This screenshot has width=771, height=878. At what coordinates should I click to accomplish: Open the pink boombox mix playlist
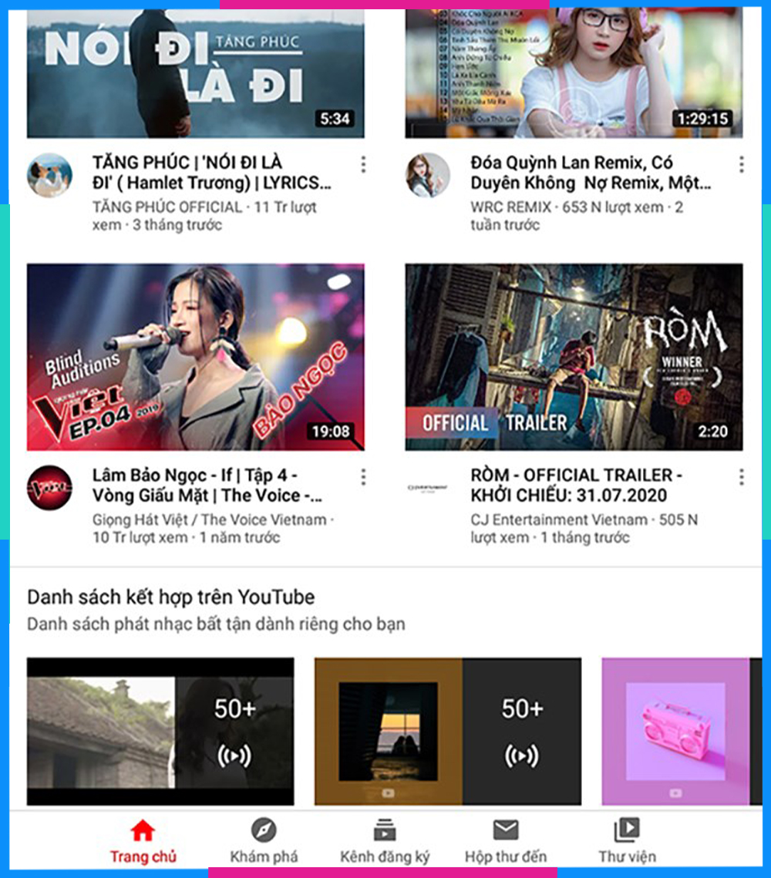(682, 732)
